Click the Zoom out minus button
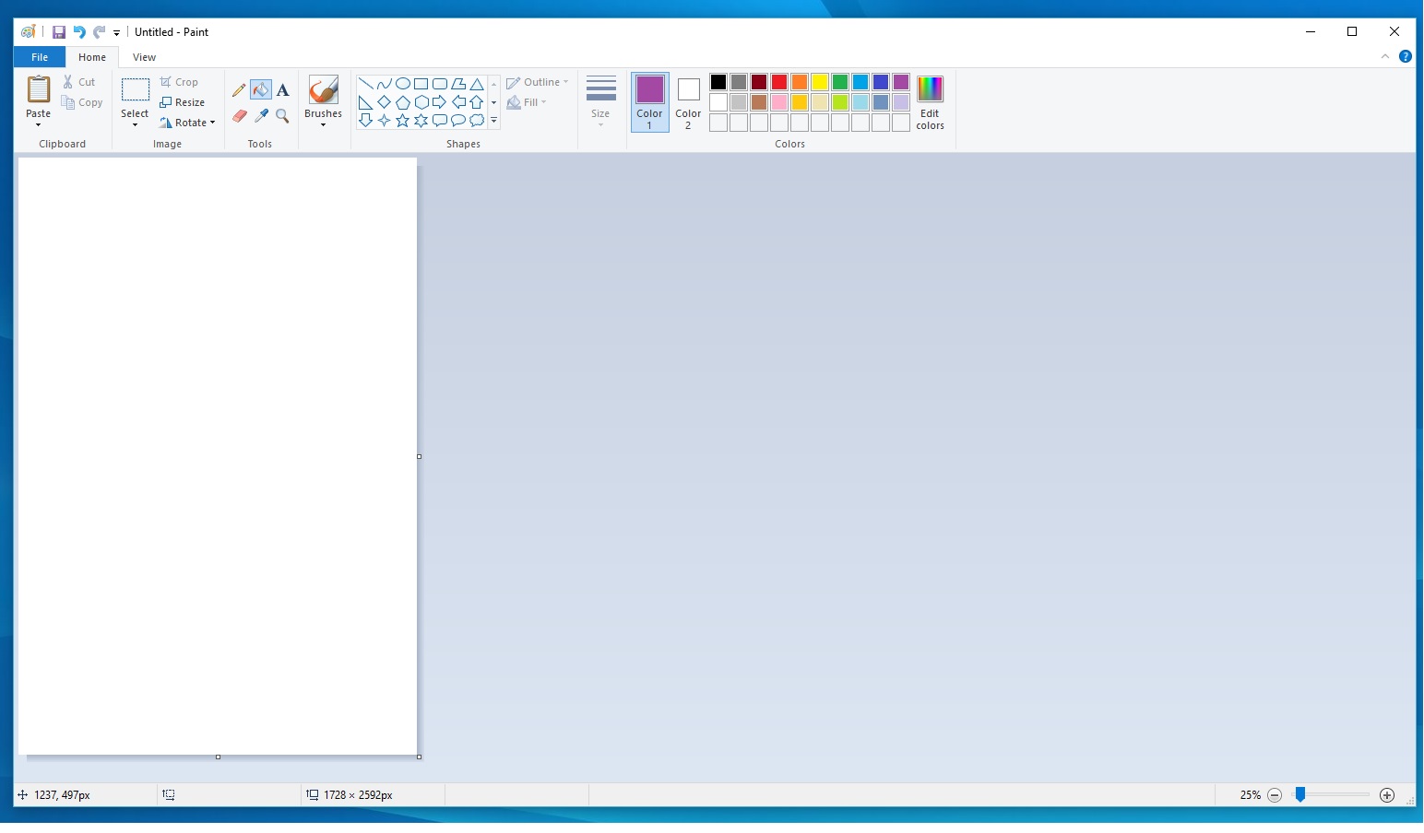Screen dimensions: 1424x833 [x=1275, y=795]
